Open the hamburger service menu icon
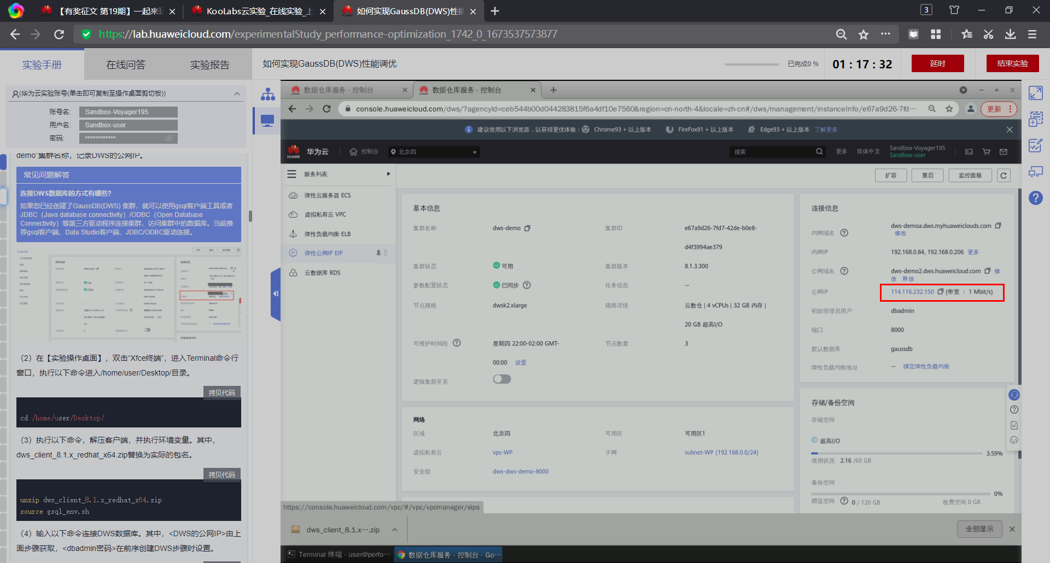 click(x=292, y=174)
